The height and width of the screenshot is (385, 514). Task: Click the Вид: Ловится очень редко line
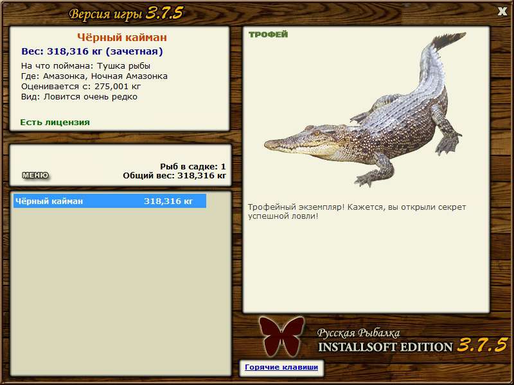click(79, 97)
